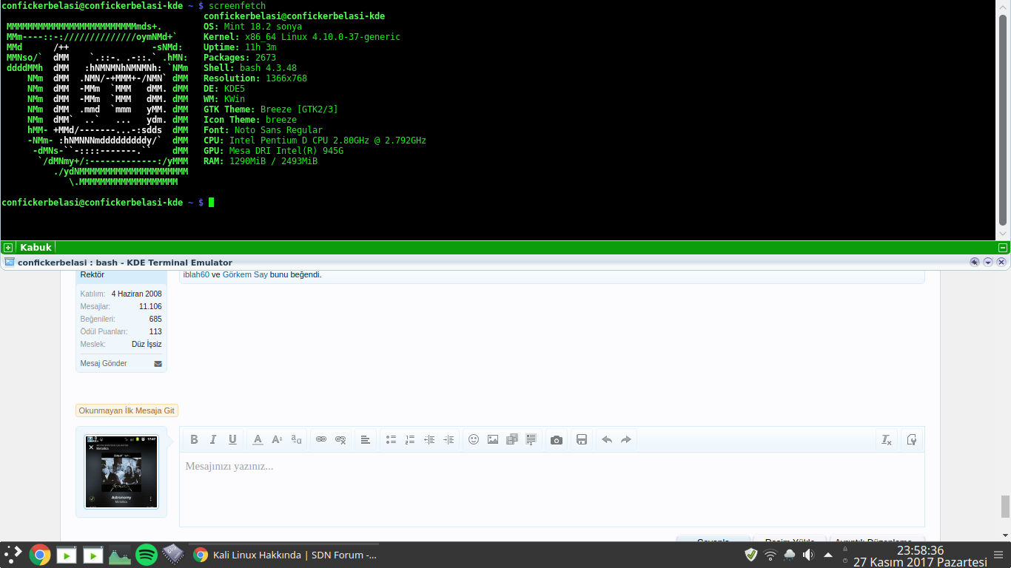Click the camera icon in the editor toolbar

557,439
